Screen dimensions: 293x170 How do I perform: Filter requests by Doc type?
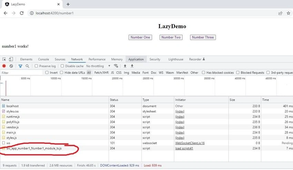(154, 73)
